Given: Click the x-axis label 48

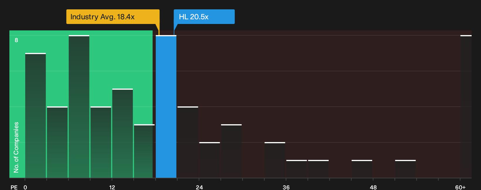Looking at the screenshot, I should coord(373,187).
